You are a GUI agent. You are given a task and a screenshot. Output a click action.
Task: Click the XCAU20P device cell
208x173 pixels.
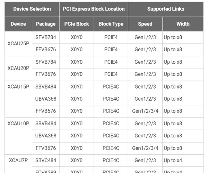tap(18, 68)
